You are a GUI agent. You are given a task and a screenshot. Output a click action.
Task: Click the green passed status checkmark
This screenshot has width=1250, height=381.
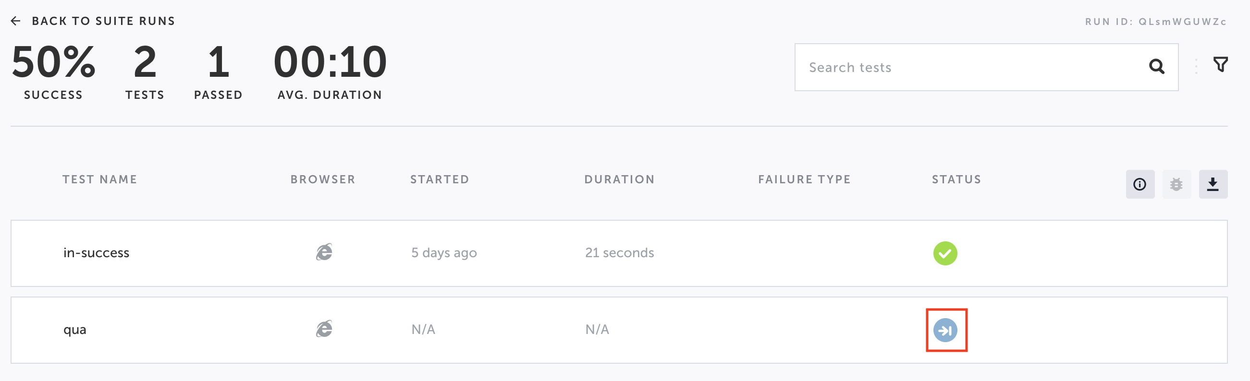click(945, 253)
